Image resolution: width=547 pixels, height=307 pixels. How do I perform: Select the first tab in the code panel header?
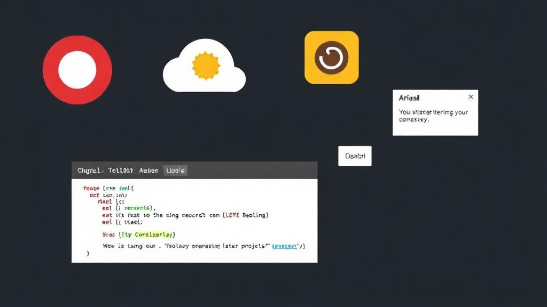89,171
